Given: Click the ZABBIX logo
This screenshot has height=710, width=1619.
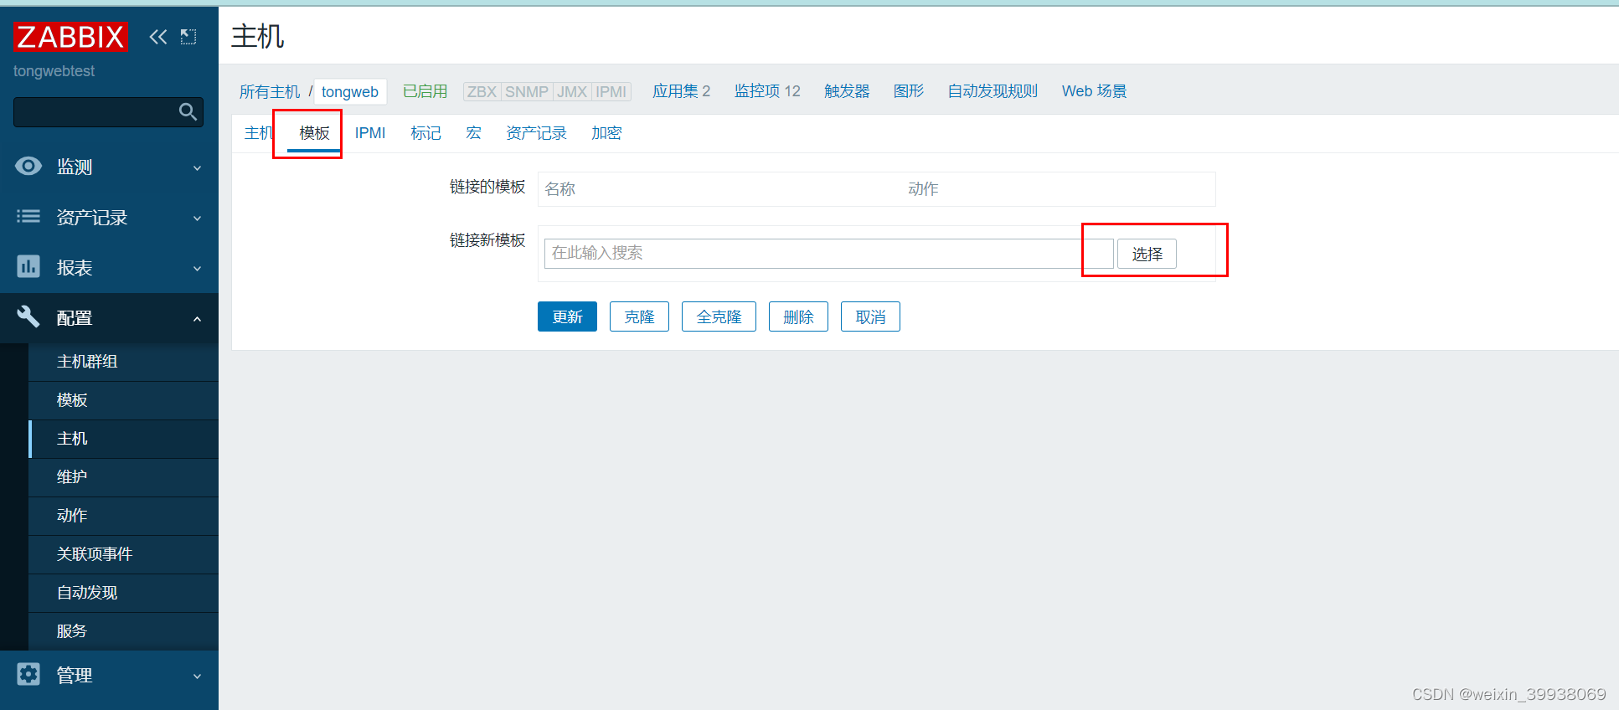Looking at the screenshot, I should (70, 37).
